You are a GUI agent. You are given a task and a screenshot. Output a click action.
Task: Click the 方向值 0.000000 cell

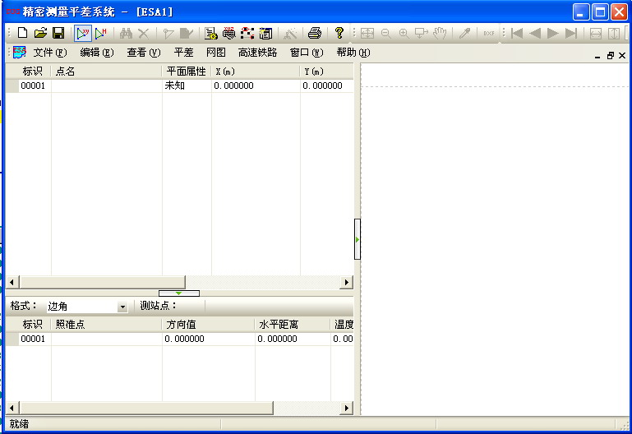(209, 339)
